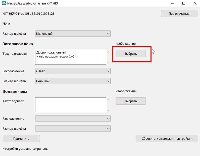Click Сбросить к заводским настройкам button

pos(167,138)
